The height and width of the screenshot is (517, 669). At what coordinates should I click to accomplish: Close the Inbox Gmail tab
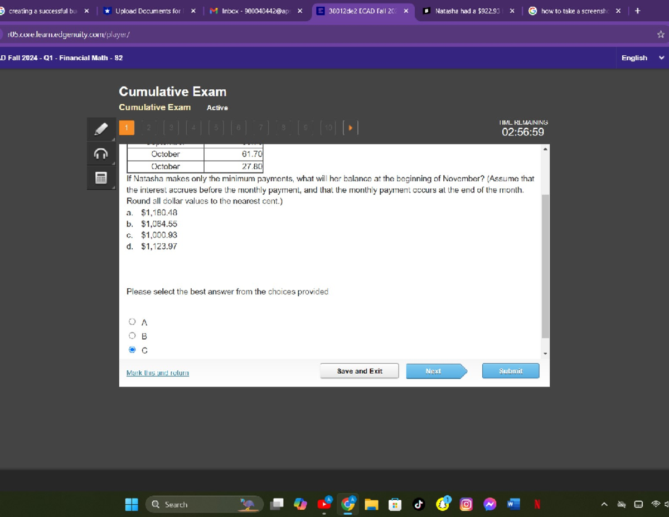(x=299, y=11)
